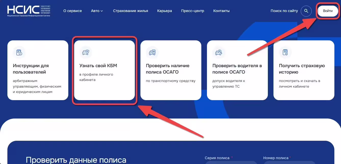Click the Проверить данные полиса heading
Viewport: 341px width, 164px height.
(x=76, y=160)
